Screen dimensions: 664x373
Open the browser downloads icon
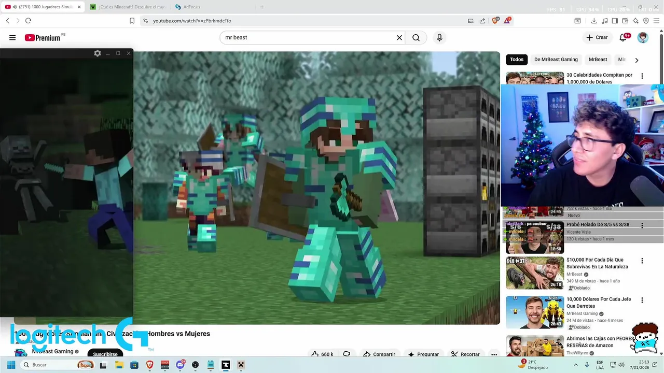[594, 21]
